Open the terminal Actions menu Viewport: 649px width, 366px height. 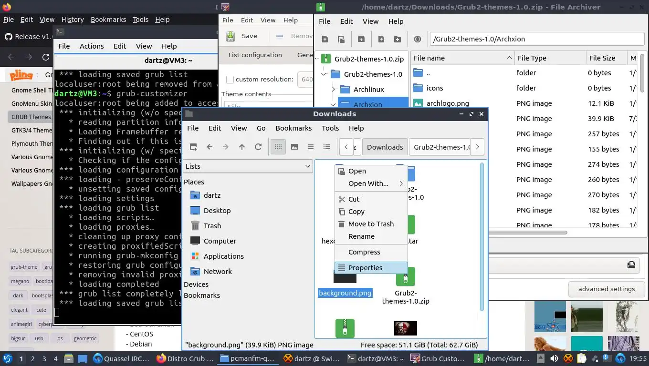click(x=92, y=46)
